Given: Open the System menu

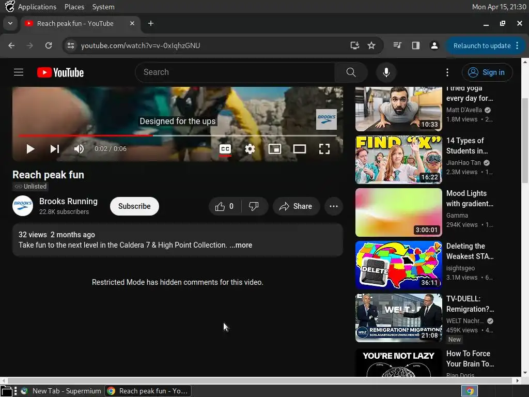Looking at the screenshot, I should click(x=103, y=7).
